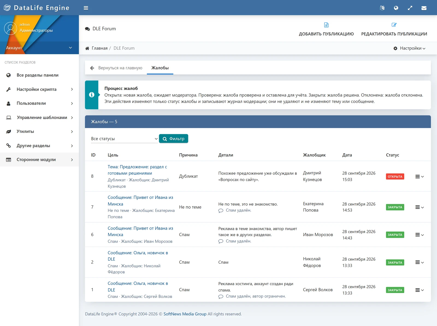
Task: Click Главная breadcrumb link
Action: coord(100,48)
